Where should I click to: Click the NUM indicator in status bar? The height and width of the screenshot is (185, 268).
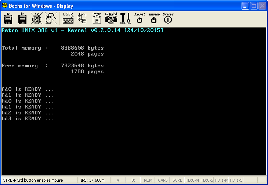pos(148,180)
